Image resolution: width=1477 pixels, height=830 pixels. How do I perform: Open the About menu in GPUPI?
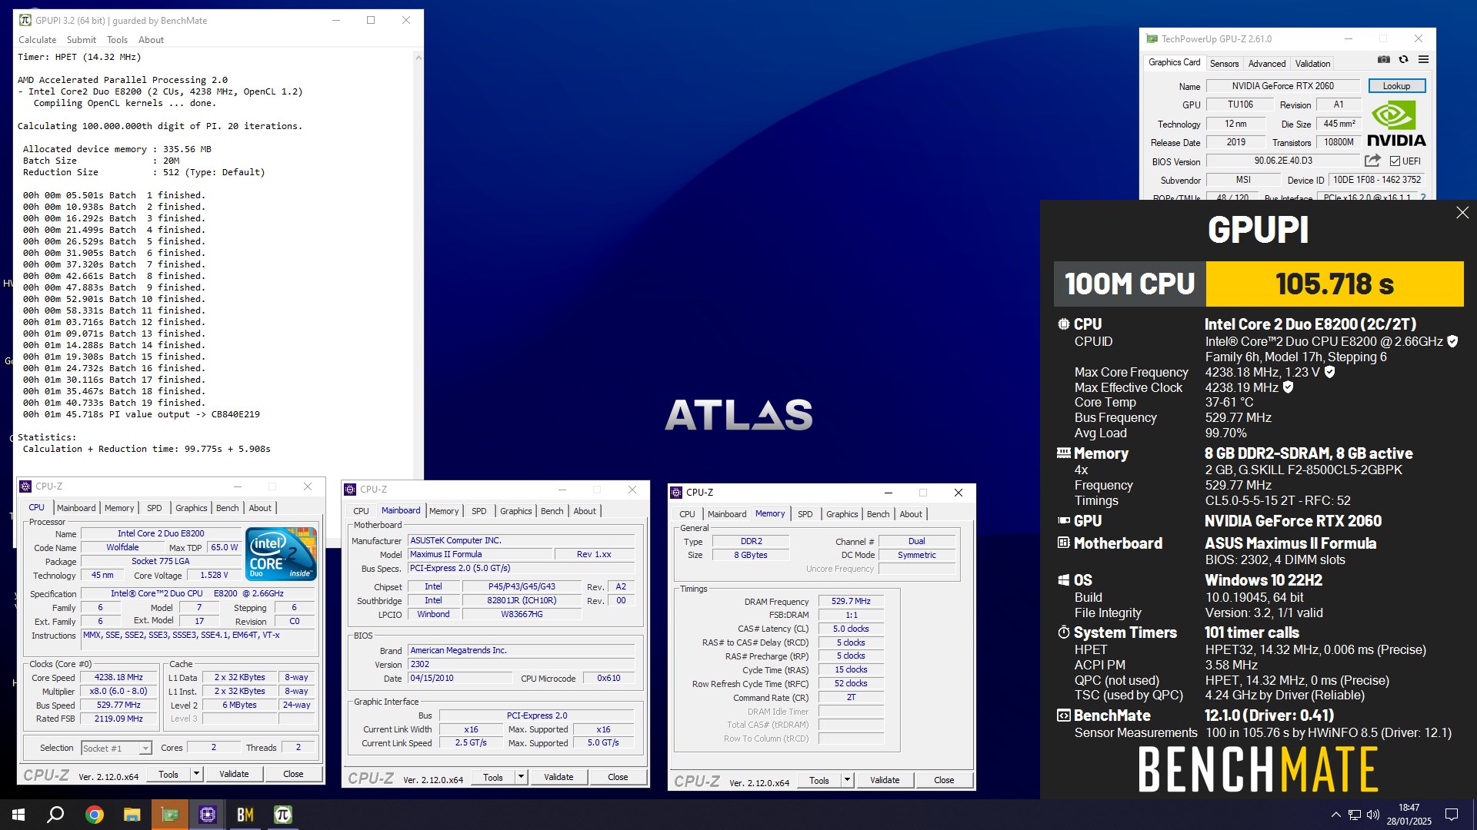coord(151,40)
